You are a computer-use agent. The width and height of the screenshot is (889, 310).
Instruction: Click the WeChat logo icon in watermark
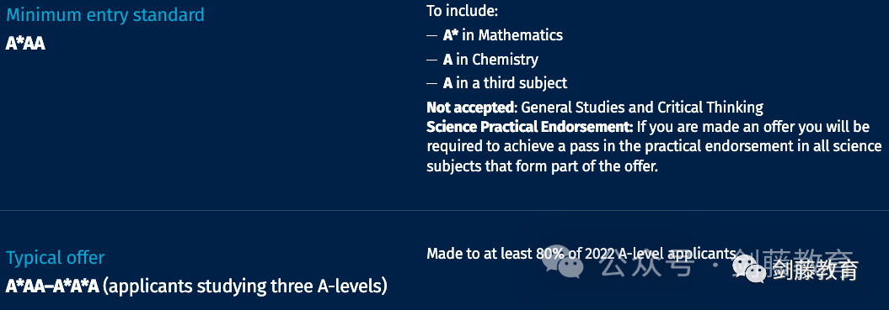(x=747, y=269)
